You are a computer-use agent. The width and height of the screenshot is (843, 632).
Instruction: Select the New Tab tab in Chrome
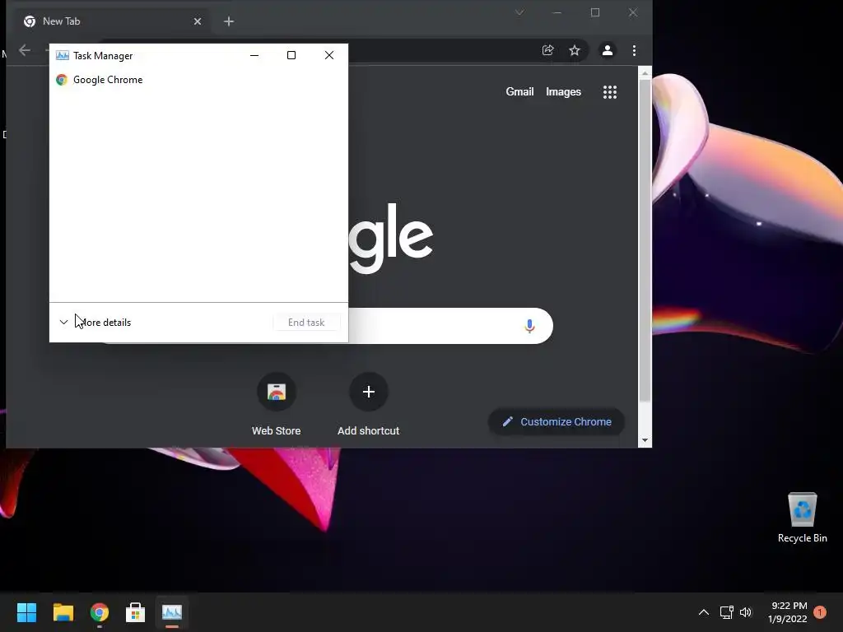114,21
